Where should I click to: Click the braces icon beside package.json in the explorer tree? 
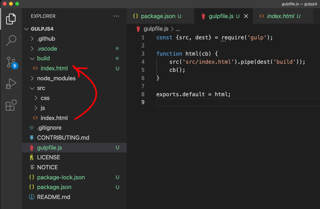pyautogui.click(x=32, y=187)
